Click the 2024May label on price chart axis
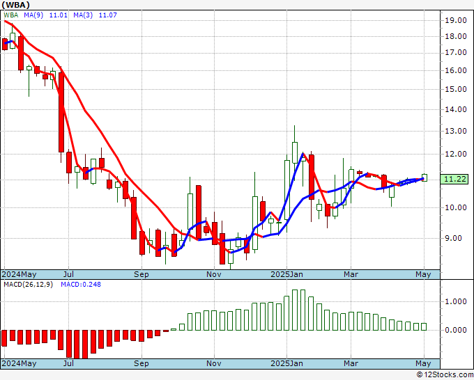Screen dimensions: 474x380 [x=19, y=274]
